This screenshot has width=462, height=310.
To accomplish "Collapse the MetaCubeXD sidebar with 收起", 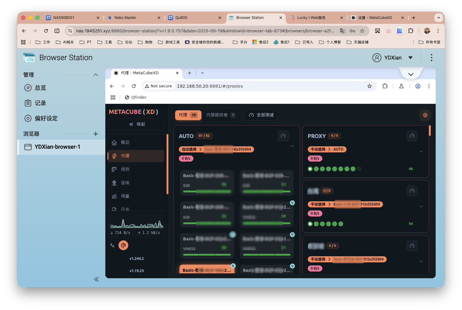I will tap(137, 124).
